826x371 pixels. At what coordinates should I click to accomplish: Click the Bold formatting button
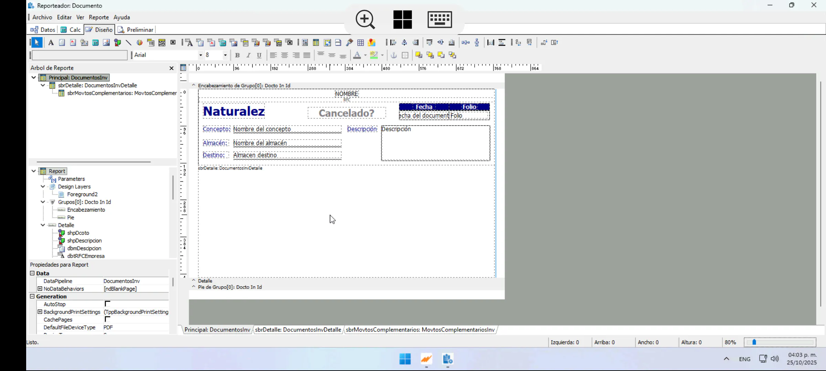pyautogui.click(x=237, y=55)
